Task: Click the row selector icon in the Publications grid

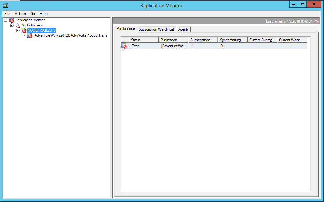Action: click(x=124, y=46)
